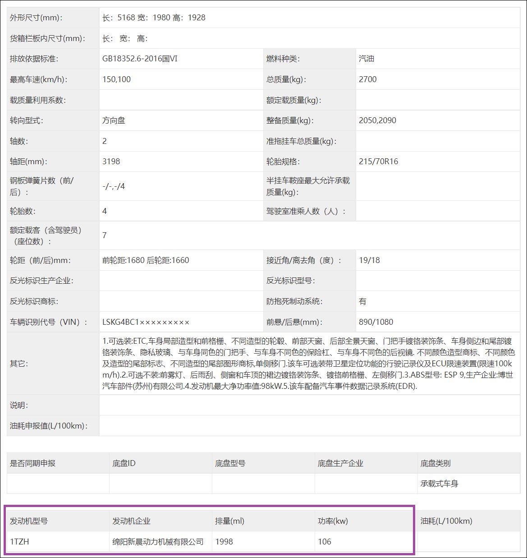Click the engine model 1TZH cell
This screenshot has width=527, height=558.
[20, 541]
